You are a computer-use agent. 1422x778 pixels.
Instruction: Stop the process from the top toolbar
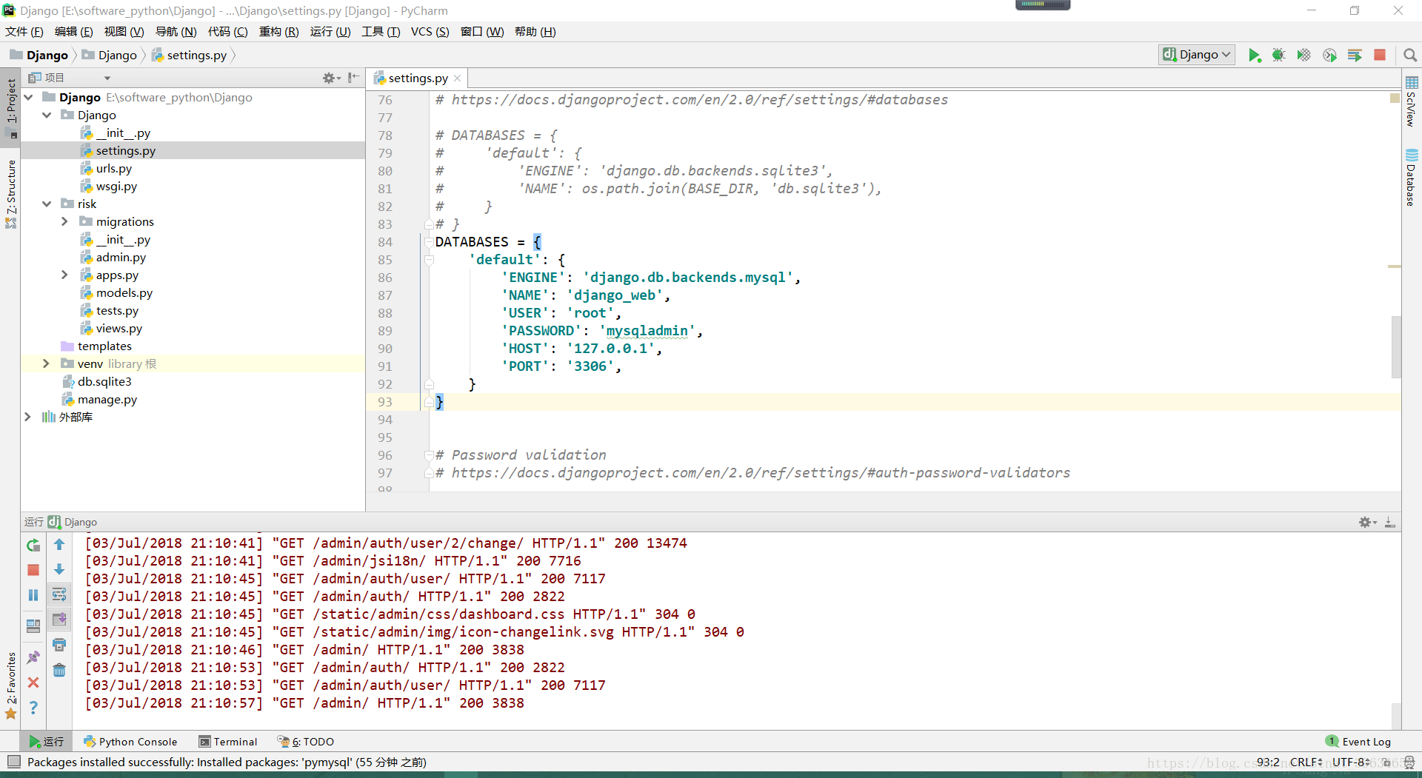(x=1380, y=56)
